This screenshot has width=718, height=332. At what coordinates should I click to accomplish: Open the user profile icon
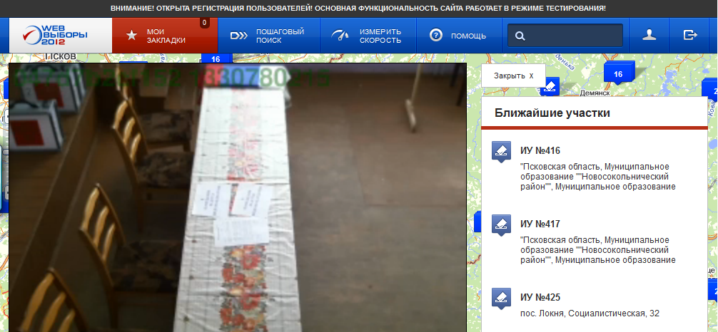(x=649, y=36)
